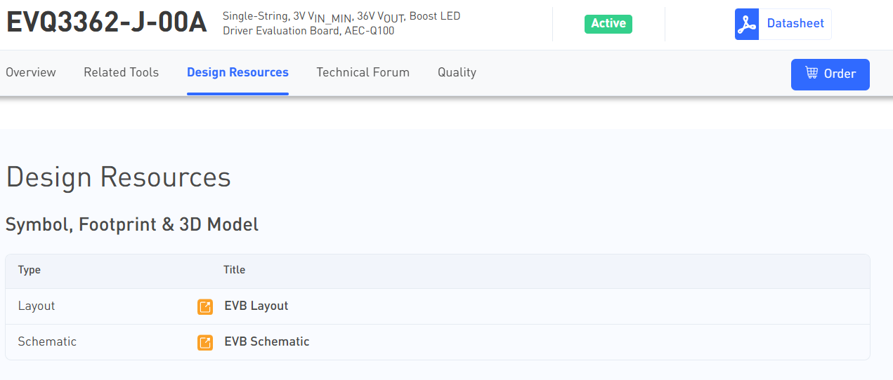Click the Title column header

[x=234, y=270]
